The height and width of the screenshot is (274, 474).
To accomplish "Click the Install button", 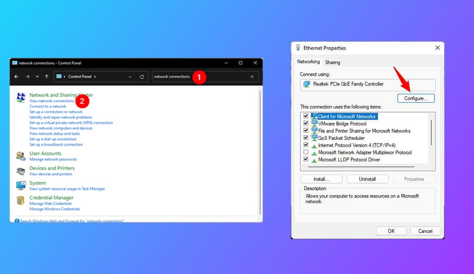I will tap(321, 179).
